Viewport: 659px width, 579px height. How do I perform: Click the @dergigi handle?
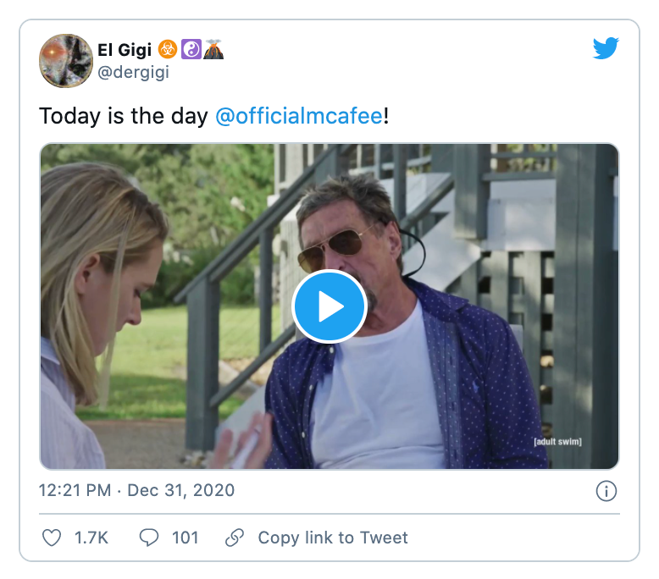[x=133, y=73]
